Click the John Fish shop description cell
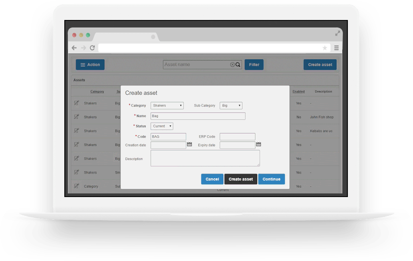 tap(322, 117)
